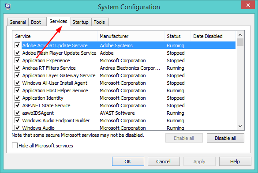Screen dimensions: 258x173
Task: Click Stopped status of Application Identity
Action: (176, 98)
